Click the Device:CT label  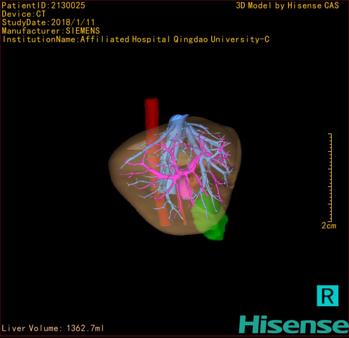tap(24, 14)
